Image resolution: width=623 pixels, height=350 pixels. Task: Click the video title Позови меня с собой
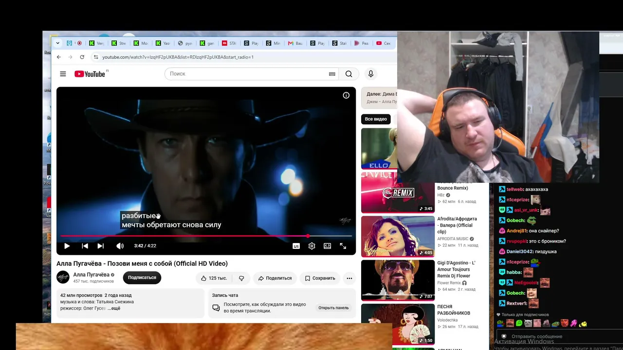click(x=142, y=263)
